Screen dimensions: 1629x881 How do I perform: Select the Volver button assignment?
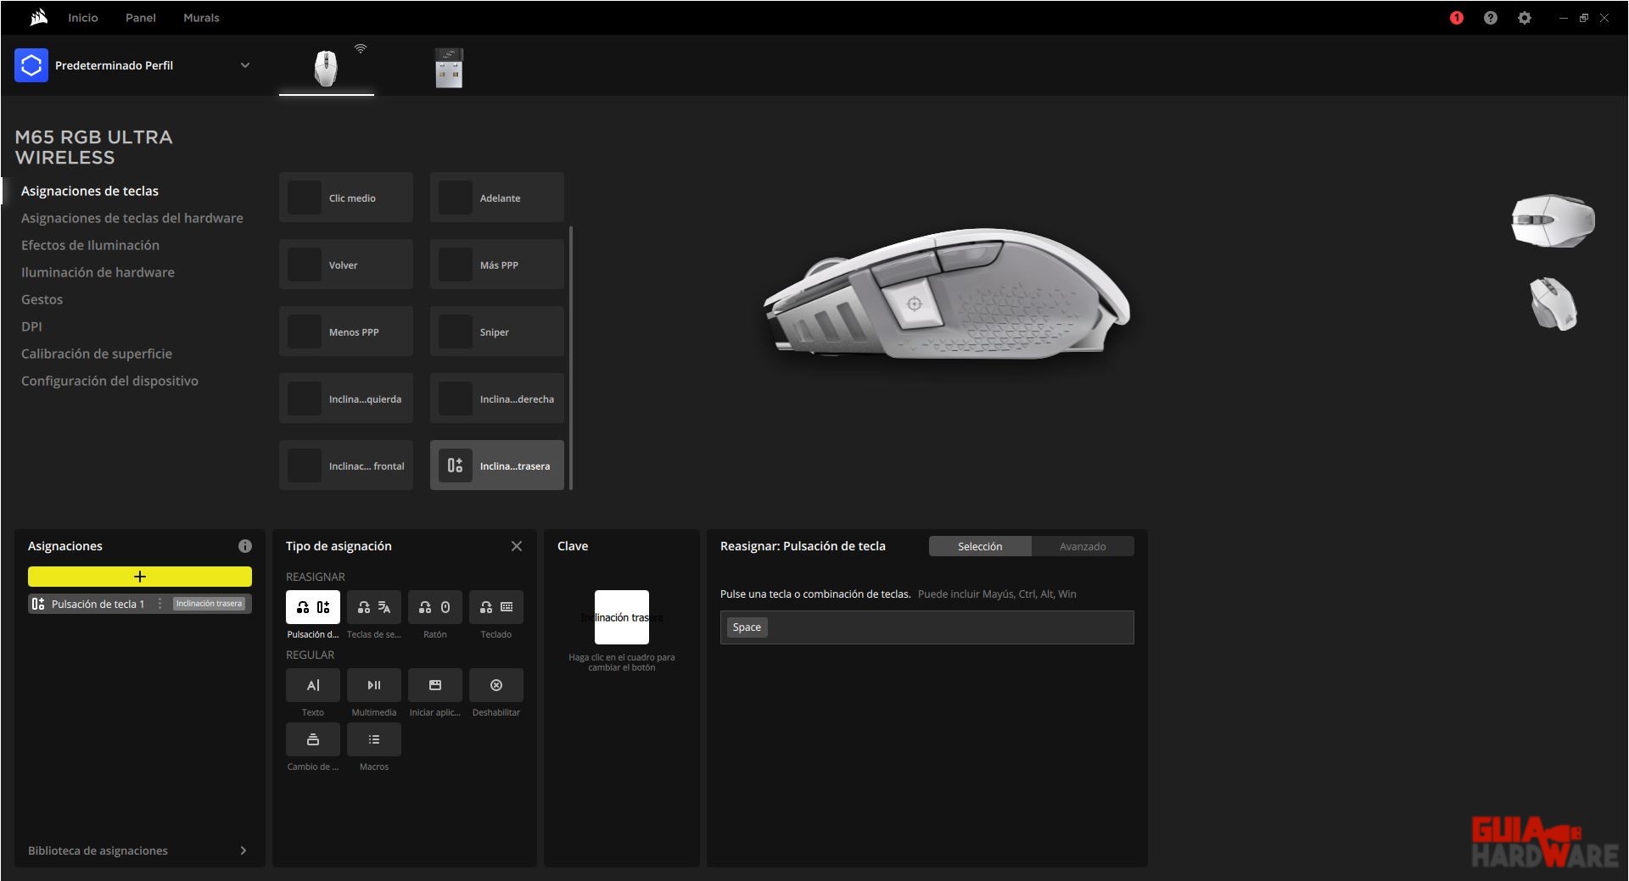click(346, 265)
